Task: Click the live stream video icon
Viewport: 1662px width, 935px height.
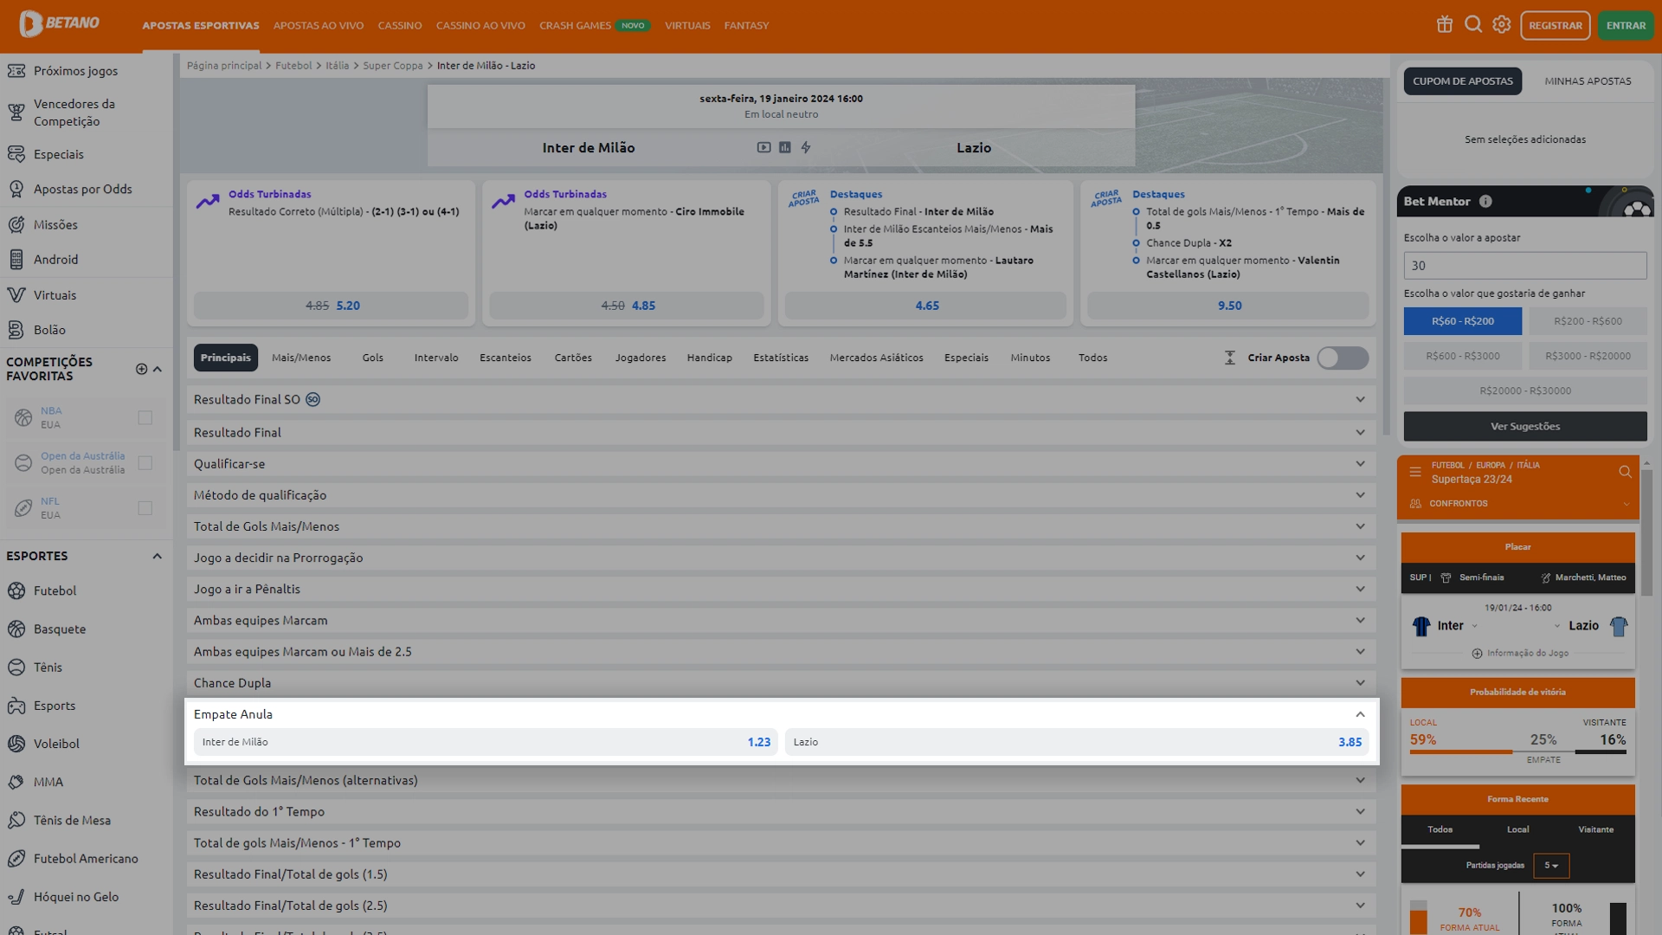Action: pos(763,148)
